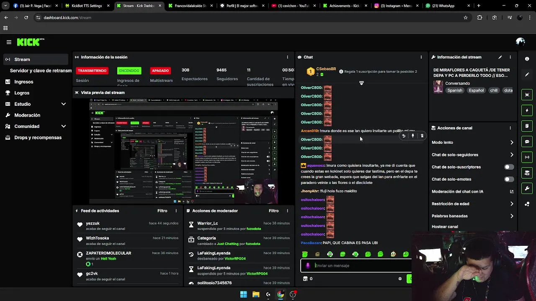Collapse the chat leaderboard with the arrow below it
This screenshot has width=536, height=301.
point(361,83)
